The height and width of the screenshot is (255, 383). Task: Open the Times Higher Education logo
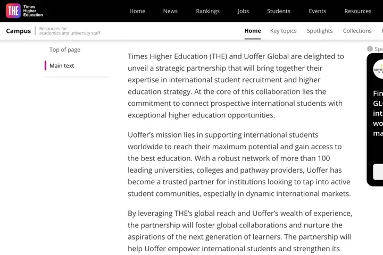click(x=24, y=11)
